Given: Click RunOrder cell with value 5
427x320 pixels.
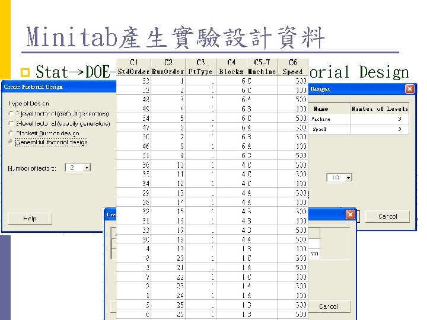Looking at the screenshot, I should tap(168, 118).
